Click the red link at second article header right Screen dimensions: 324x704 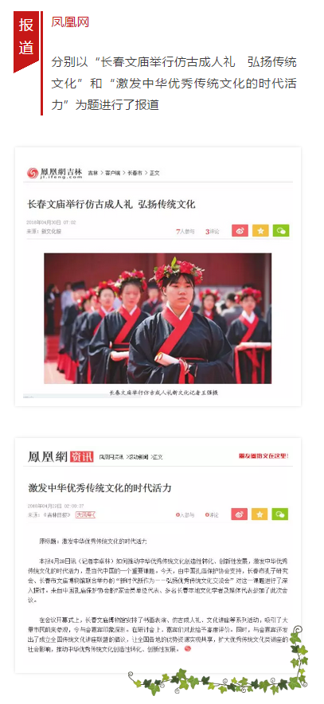point(263,456)
